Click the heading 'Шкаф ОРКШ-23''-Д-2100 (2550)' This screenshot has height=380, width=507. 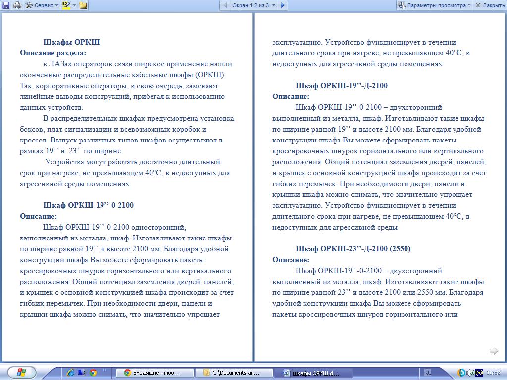point(353,249)
